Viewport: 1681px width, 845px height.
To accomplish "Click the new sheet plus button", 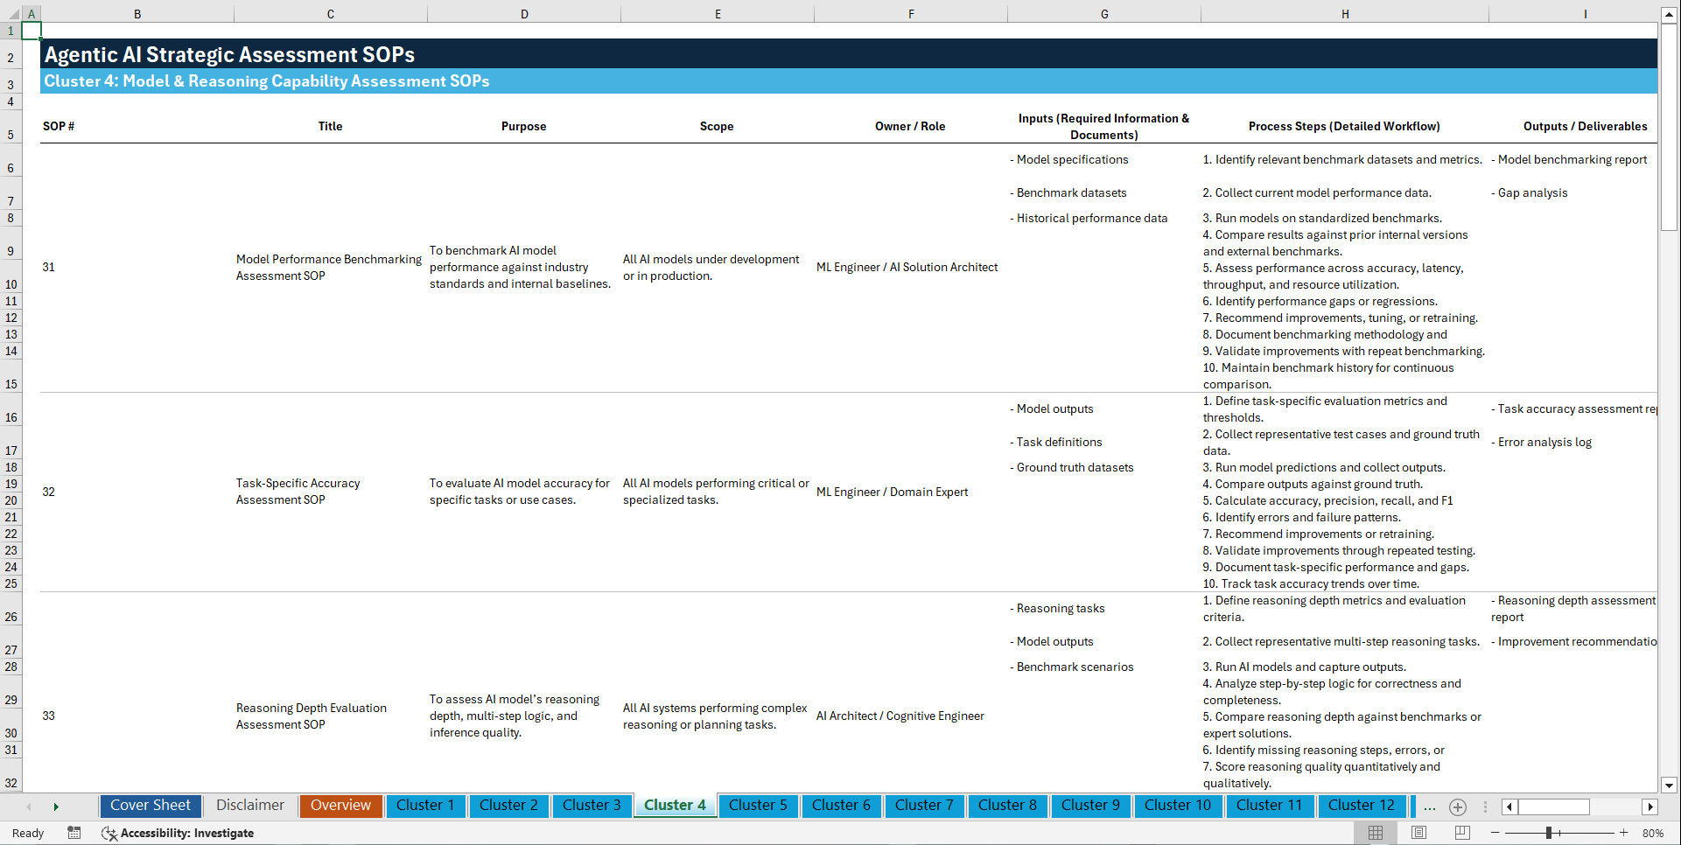I will click(x=1458, y=807).
